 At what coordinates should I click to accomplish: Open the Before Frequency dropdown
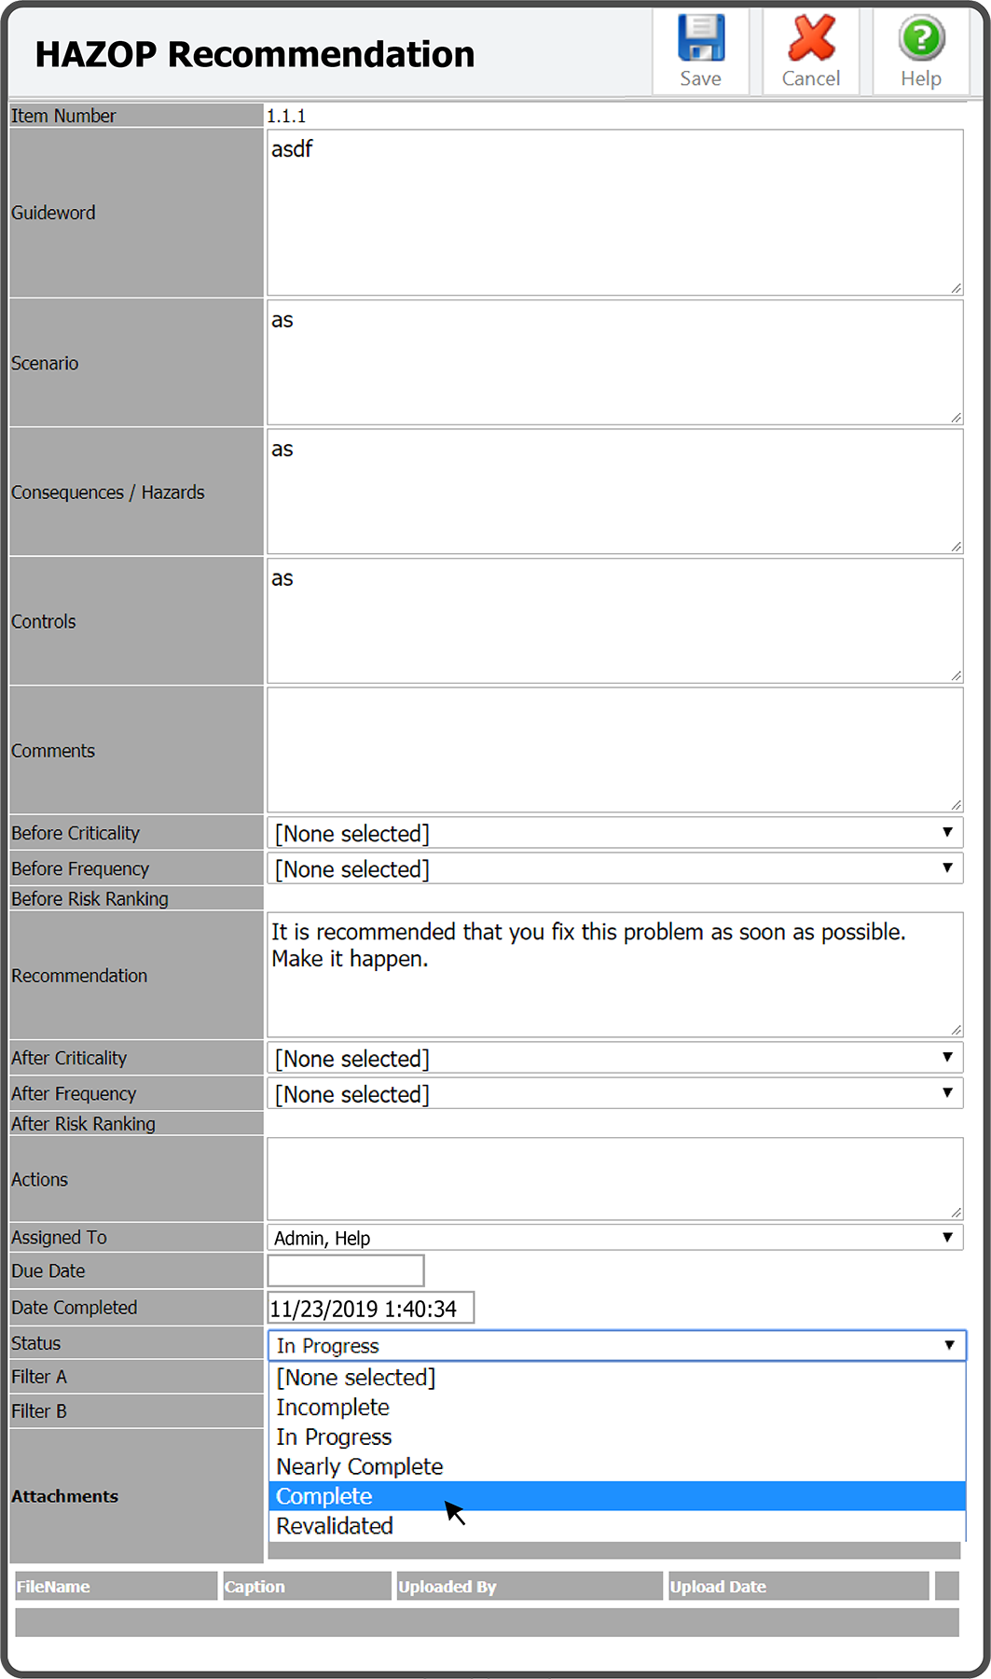(614, 868)
